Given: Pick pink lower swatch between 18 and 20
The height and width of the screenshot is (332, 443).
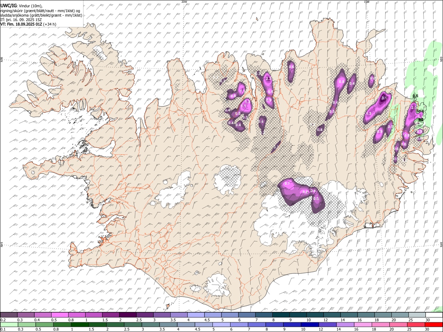Looking at the screenshot, I should pyautogui.click(x=381, y=324).
